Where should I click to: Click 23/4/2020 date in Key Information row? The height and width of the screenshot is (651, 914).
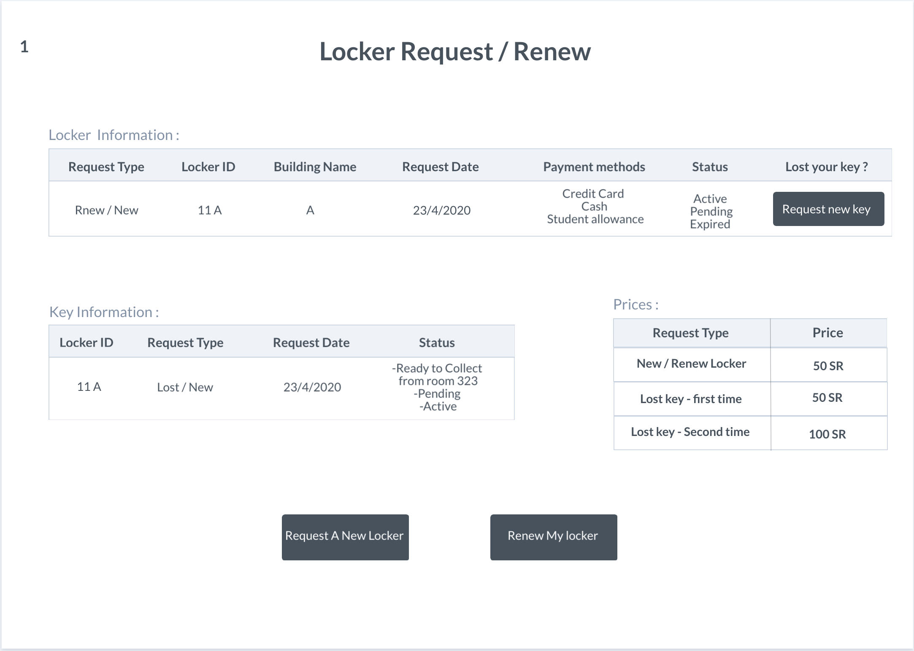click(x=312, y=387)
